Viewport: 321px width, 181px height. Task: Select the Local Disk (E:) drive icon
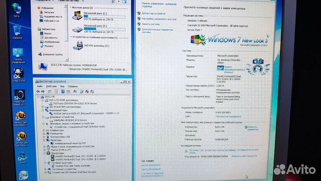[x=78, y=29]
